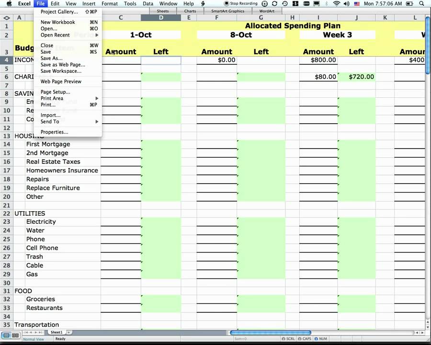Click the UTILITIES category cell
The image size is (431, 345).
tap(30, 214)
